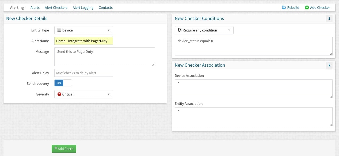
Task: Expand the Severity dropdown
Action: click(x=83, y=94)
